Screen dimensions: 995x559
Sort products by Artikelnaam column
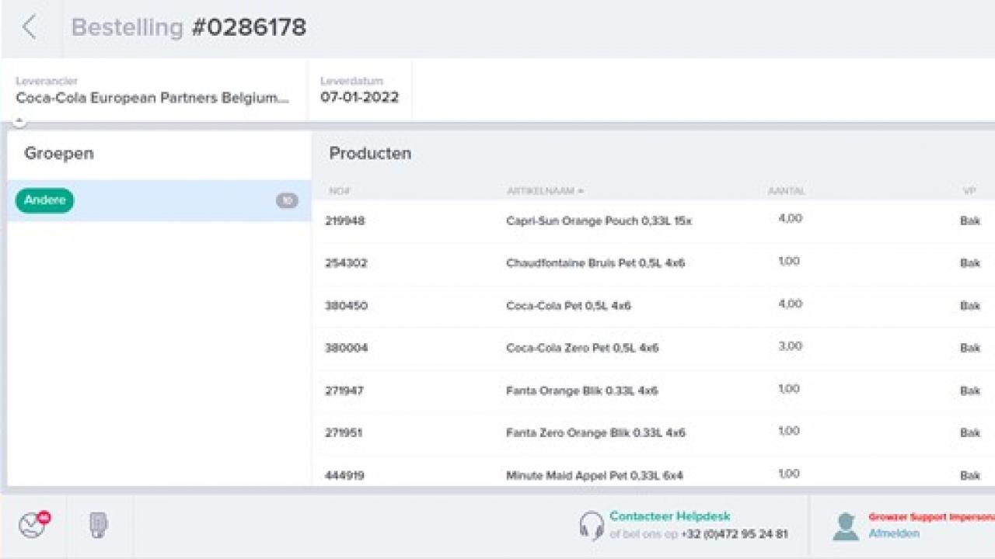pos(545,191)
